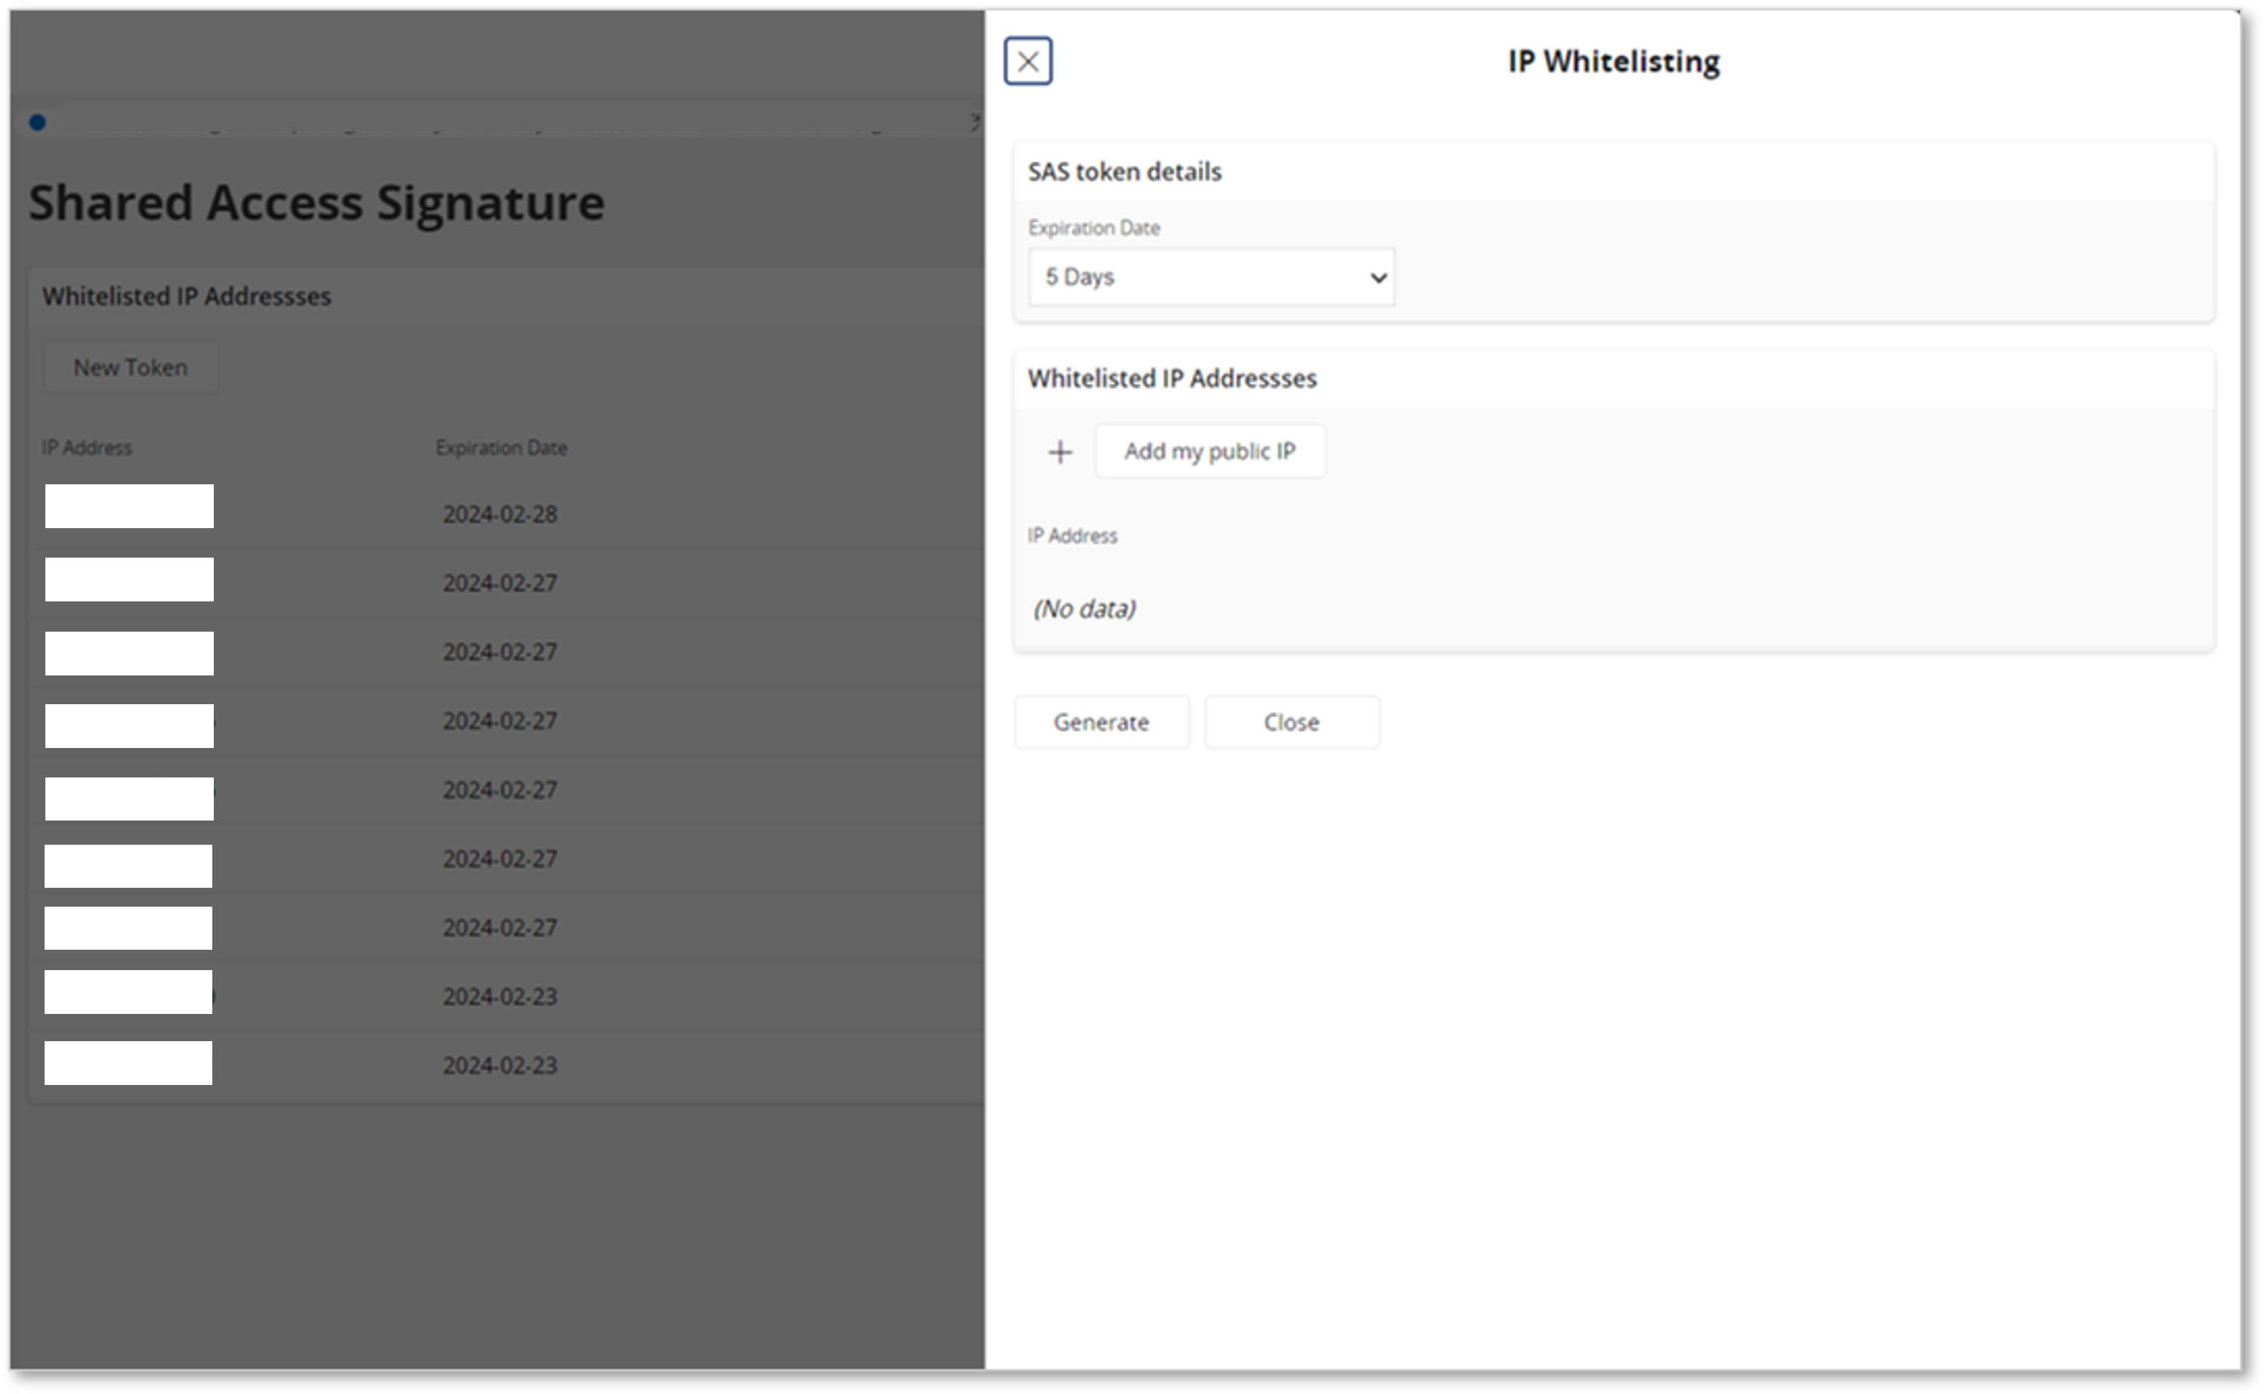Click the first 2024-02-27 expiration date
Viewport: 2265px width, 1394px height.
(499, 583)
